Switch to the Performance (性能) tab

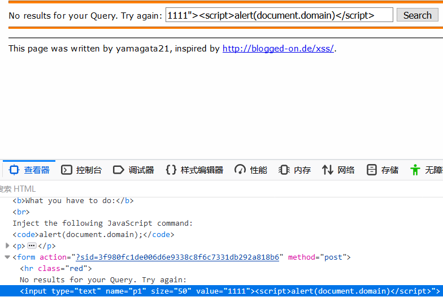coord(251,170)
